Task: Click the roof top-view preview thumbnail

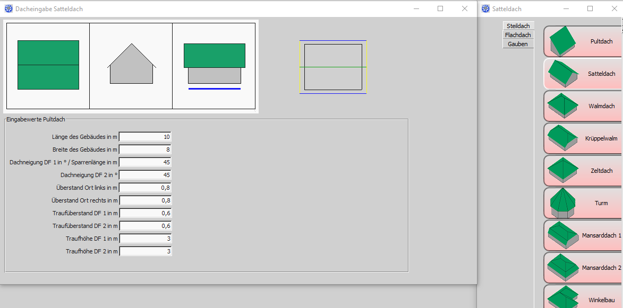Action: [x=48, y=65]
